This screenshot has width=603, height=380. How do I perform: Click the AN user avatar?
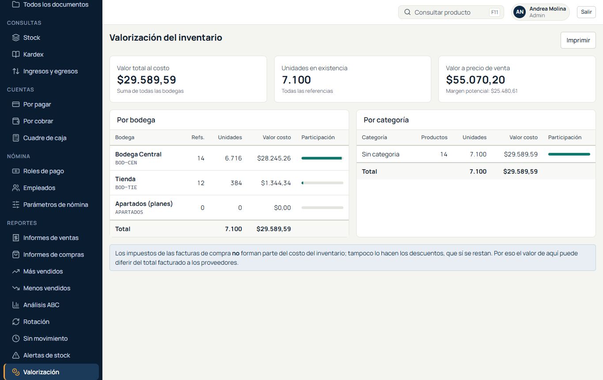point(520,12)
